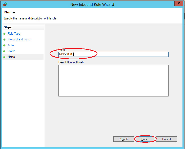Click Finish to create the rule
Image resolution: width=185 pixels, height=149 pixels.
click(x=145, y=139)
